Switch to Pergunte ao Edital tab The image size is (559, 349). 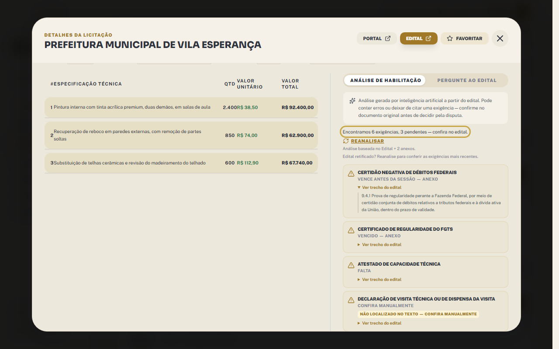[x=467, y=80]
